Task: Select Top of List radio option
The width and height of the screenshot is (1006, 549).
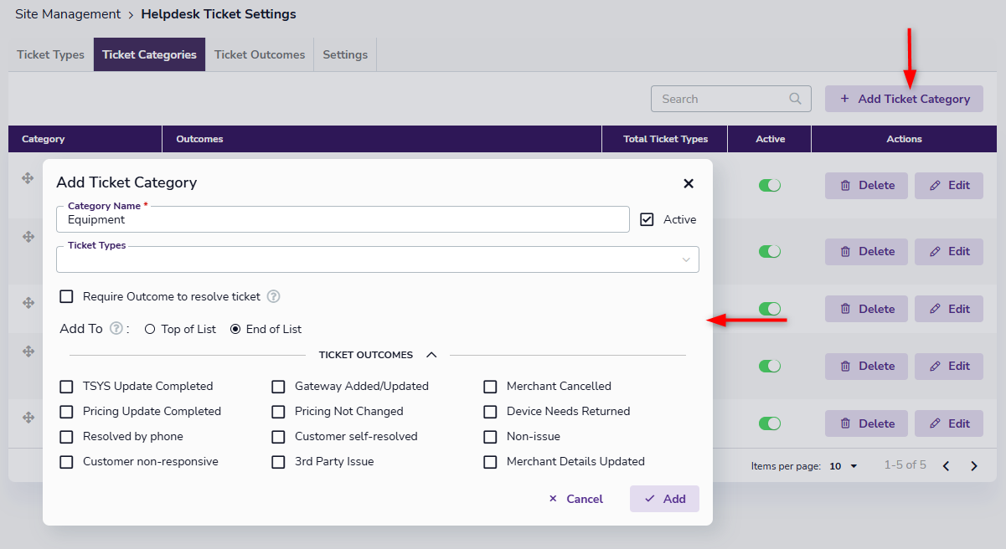Action: click(150, 329)
